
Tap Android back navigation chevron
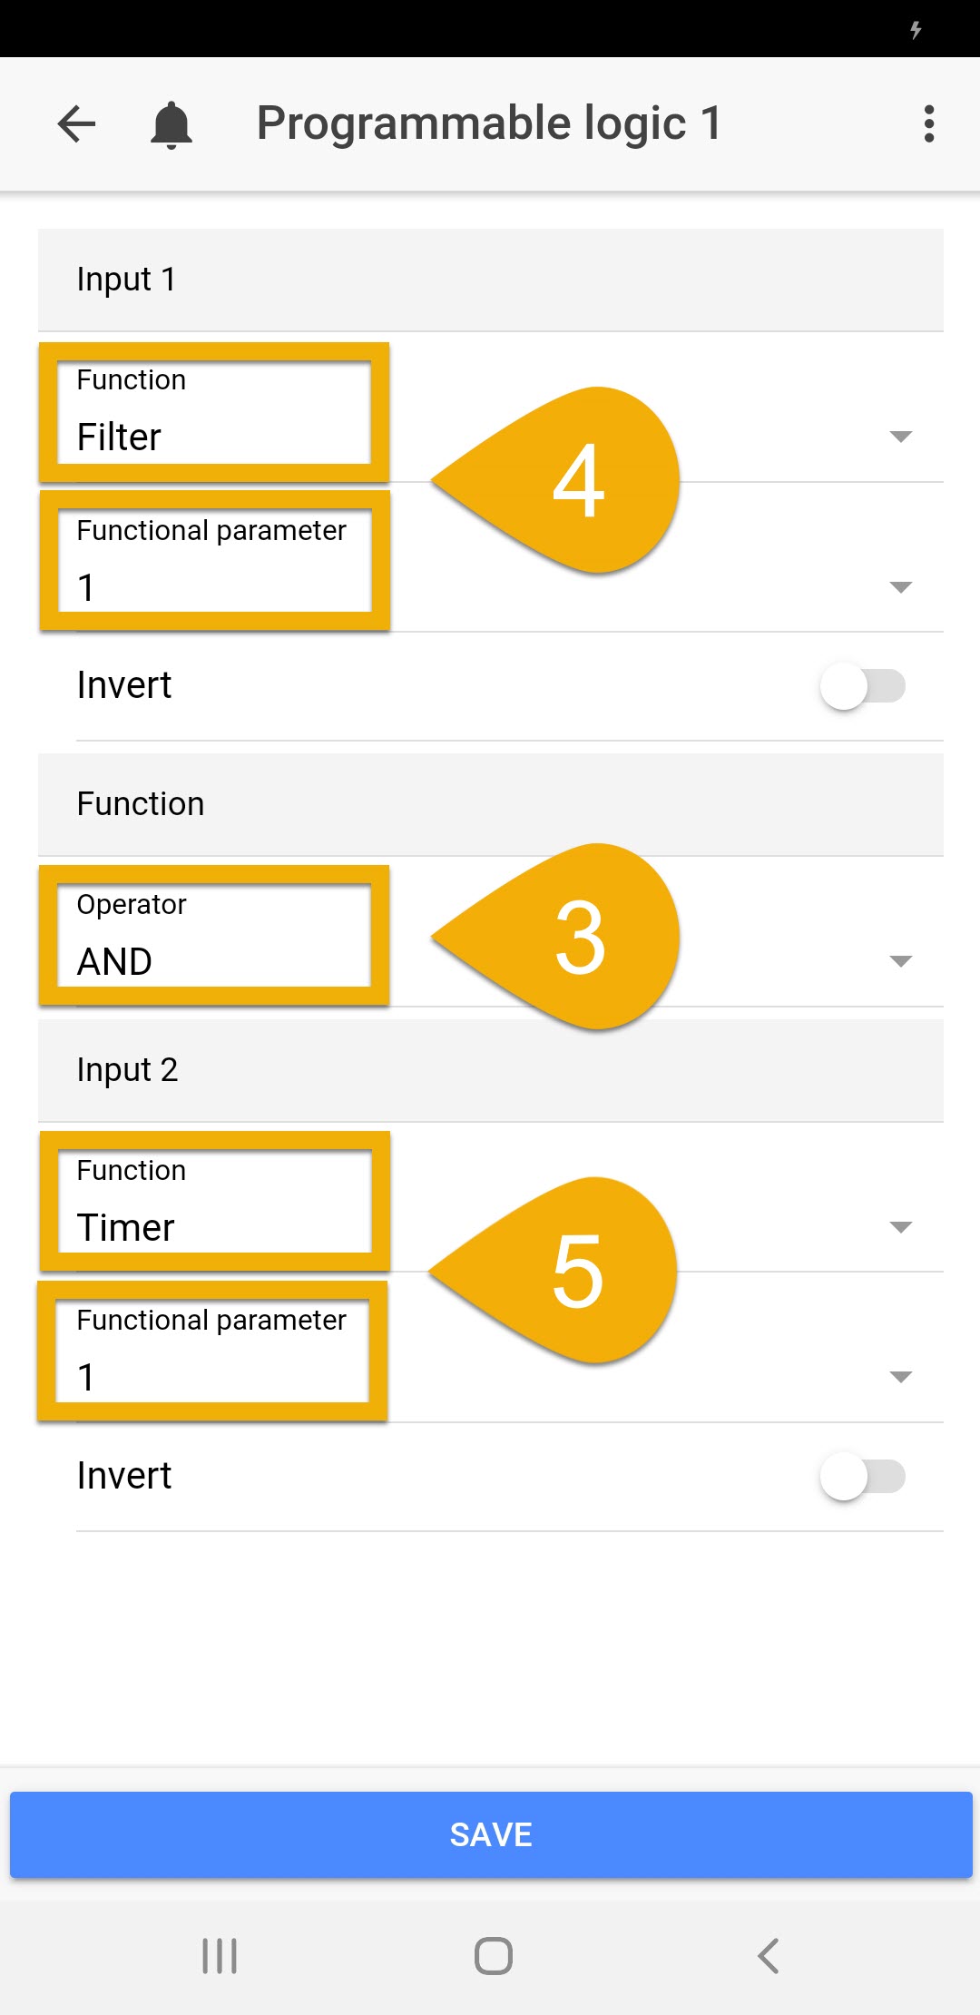768,1956
